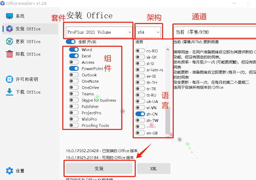Enable the Publisher toggle
This screenshot has width=256, height=180.
click(74, 106)
